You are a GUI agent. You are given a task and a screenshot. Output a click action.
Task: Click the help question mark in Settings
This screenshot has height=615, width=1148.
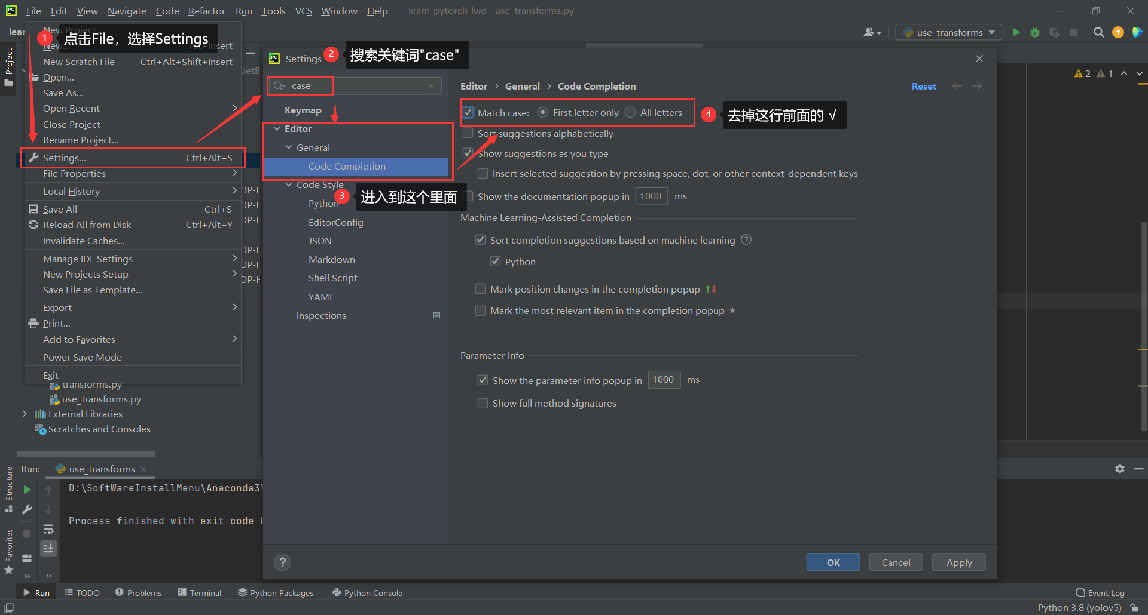[283, 562]
